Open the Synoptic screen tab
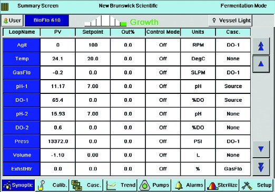 tap(18, 185)
